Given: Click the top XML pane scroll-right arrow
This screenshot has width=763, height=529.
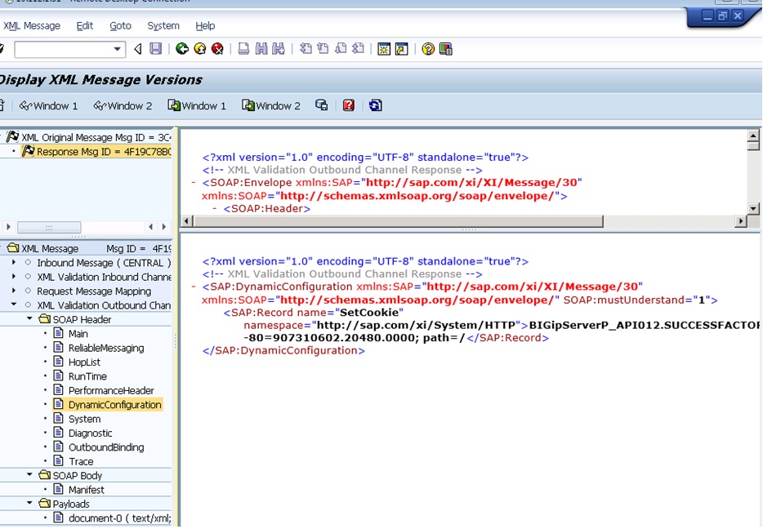Looking at the screenshot, I should pyautogui.click(x=741, y=221).
